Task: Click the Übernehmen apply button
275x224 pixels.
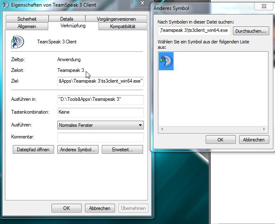Action: pyautogui.click(x=133, y=208)
